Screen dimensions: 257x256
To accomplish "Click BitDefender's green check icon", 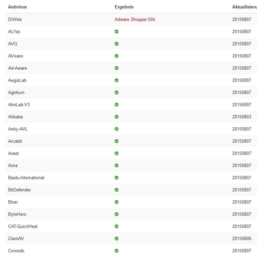I will (x=117, y=190).
